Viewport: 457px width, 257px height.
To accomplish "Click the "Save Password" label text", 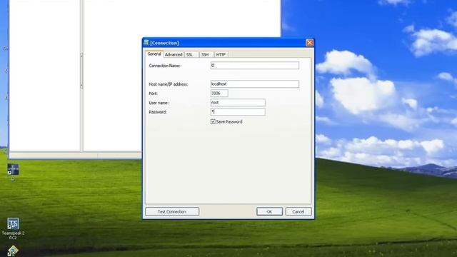I will click(229, 122).
